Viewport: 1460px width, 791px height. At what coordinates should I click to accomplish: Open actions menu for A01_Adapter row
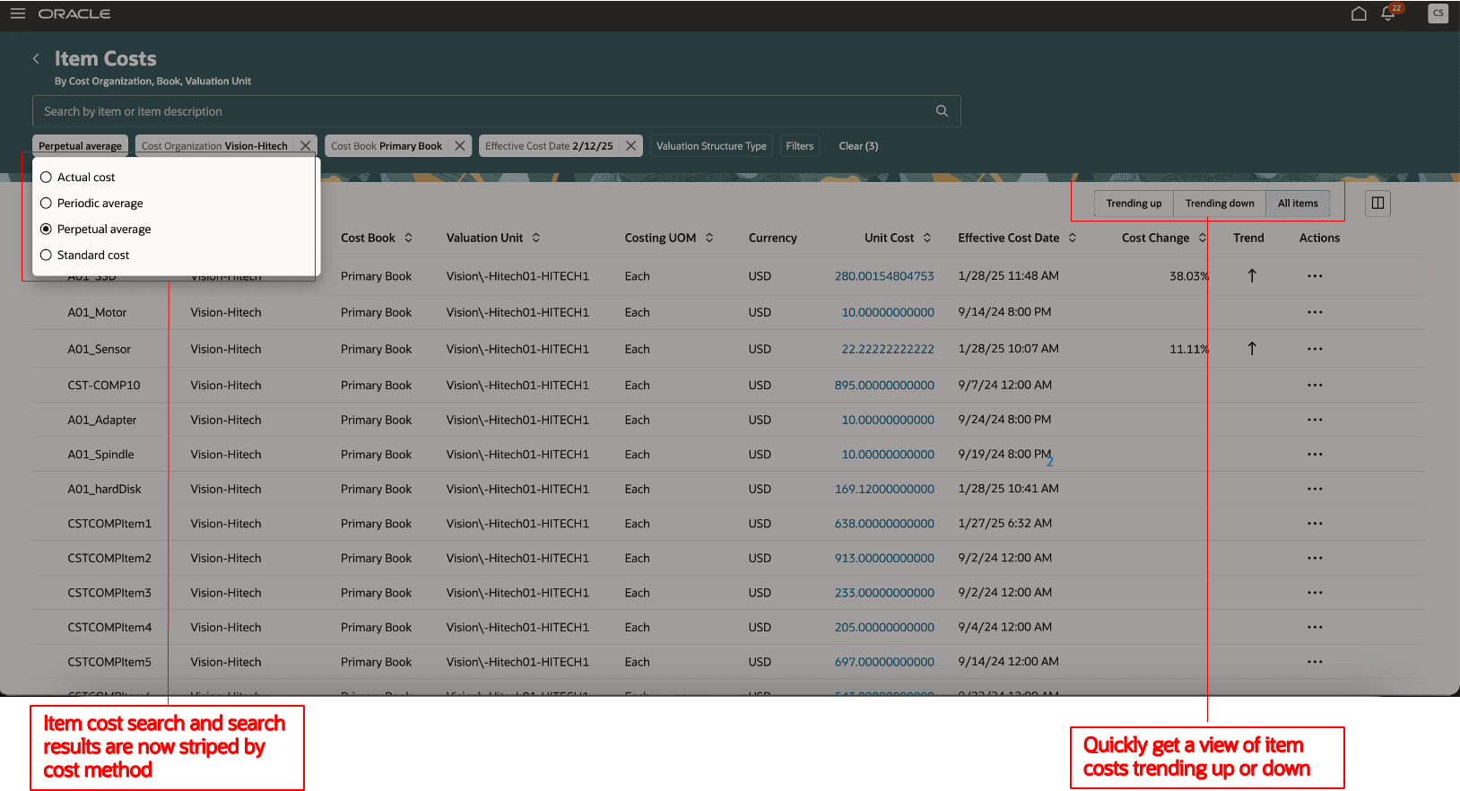(1315, 420)
